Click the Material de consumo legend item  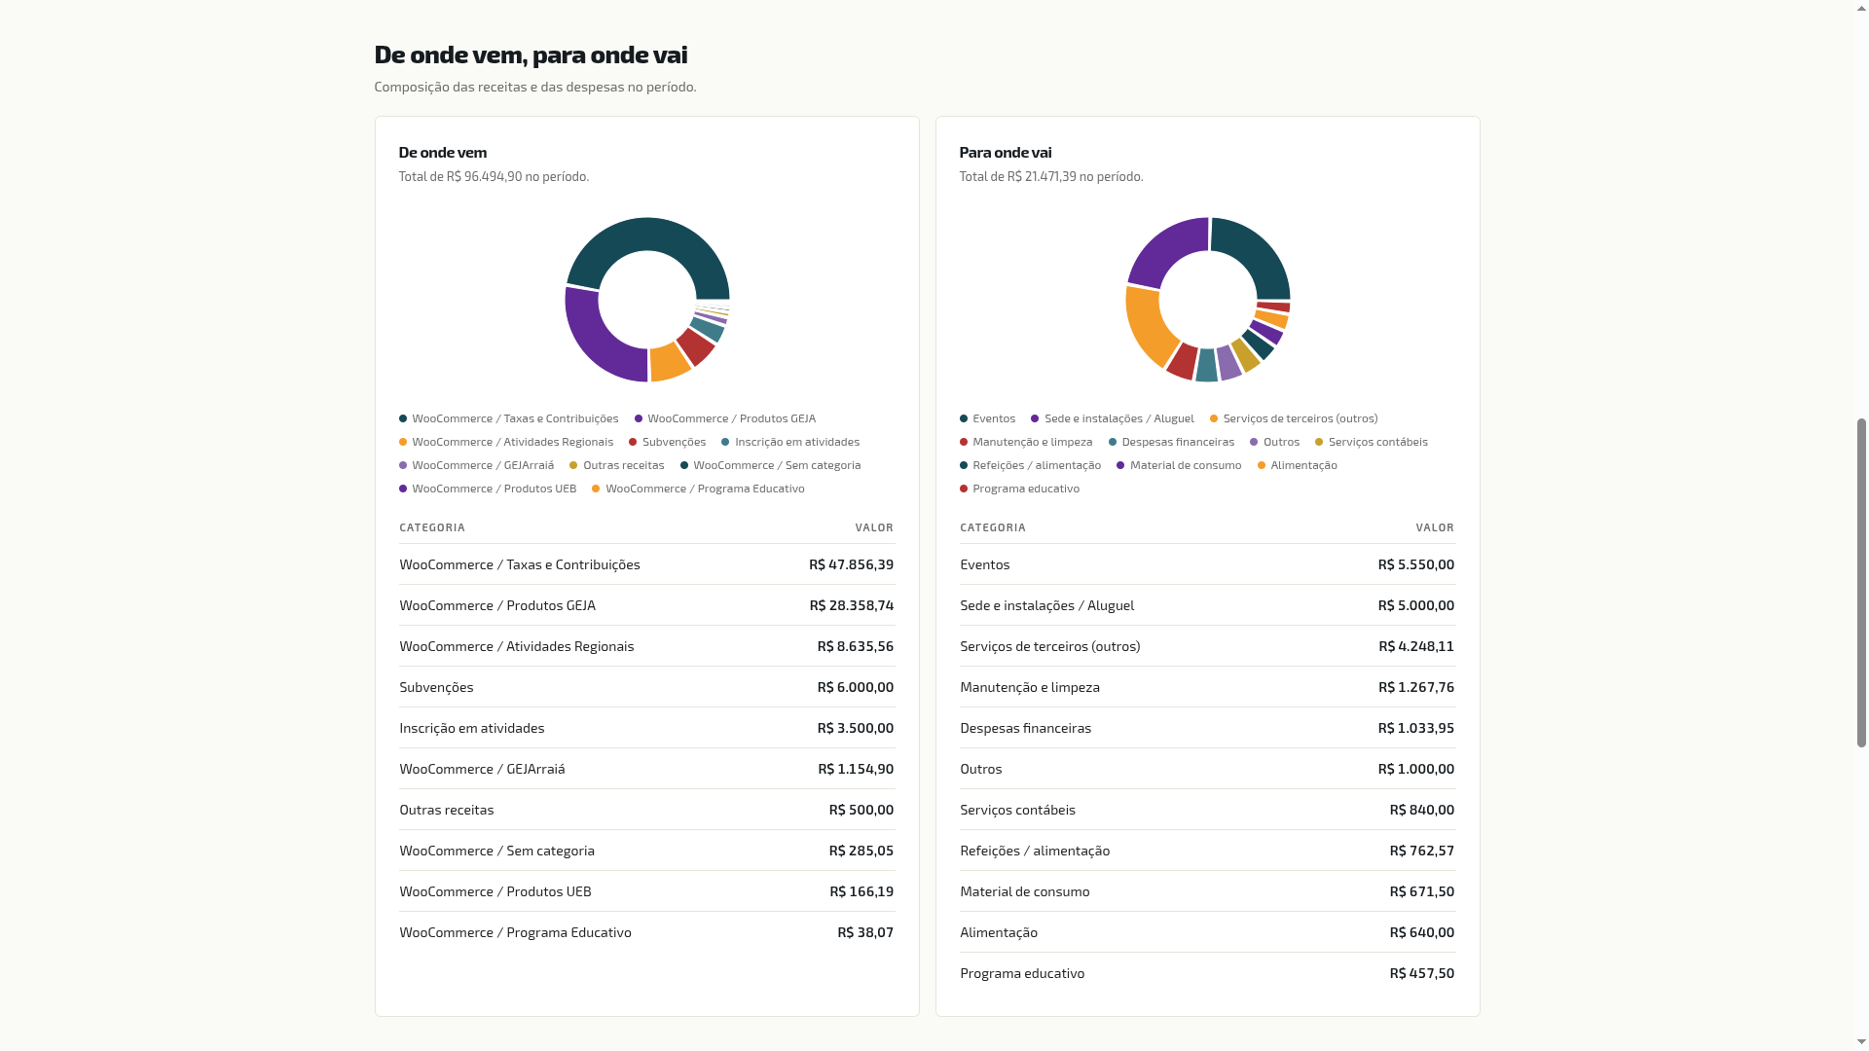point(1179,465)
